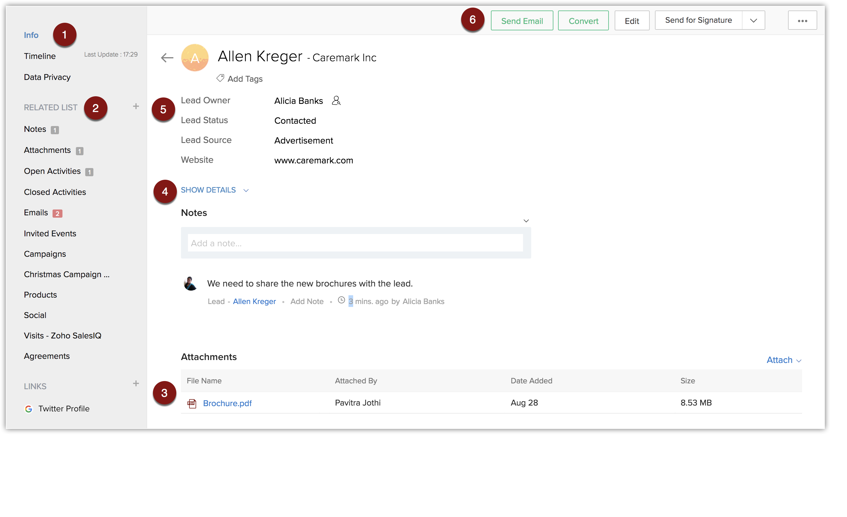847x517 pixels.
Task: Click Allen Kreger's round avatar picture
Action: click(195, 58)
